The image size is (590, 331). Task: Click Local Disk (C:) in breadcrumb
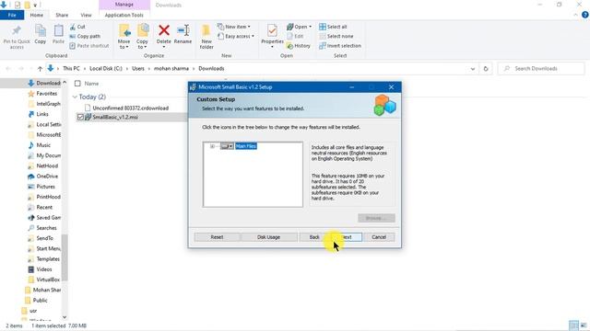(x=106, y=69)
